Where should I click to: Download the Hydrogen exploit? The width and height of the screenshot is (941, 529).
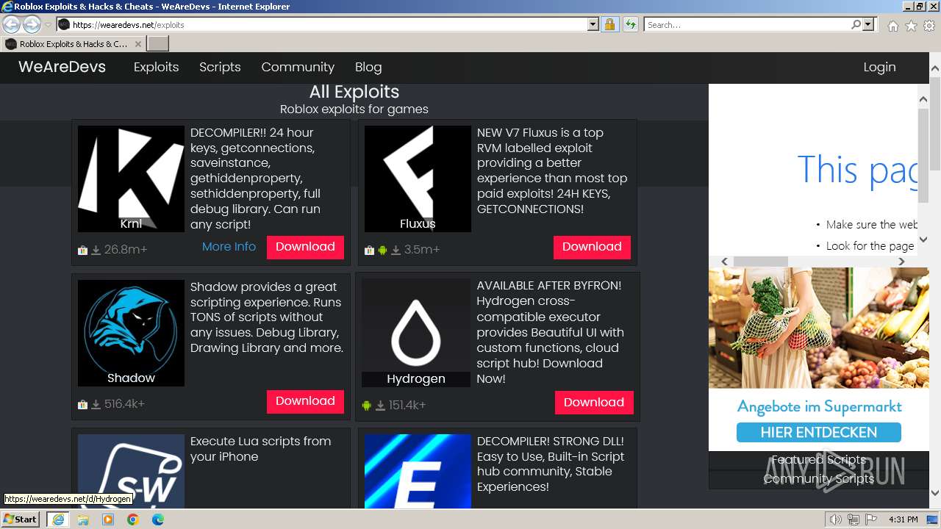click(x=594, y=403)
